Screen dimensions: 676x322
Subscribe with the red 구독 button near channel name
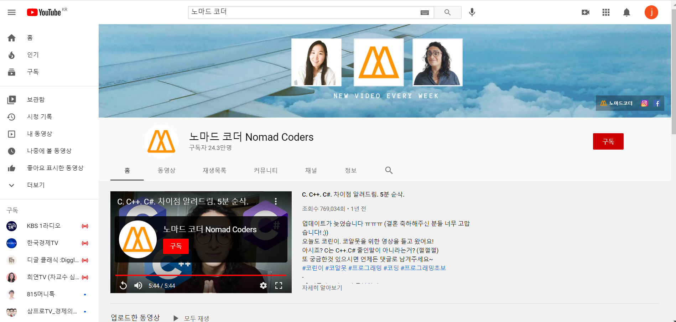(608, 141)
